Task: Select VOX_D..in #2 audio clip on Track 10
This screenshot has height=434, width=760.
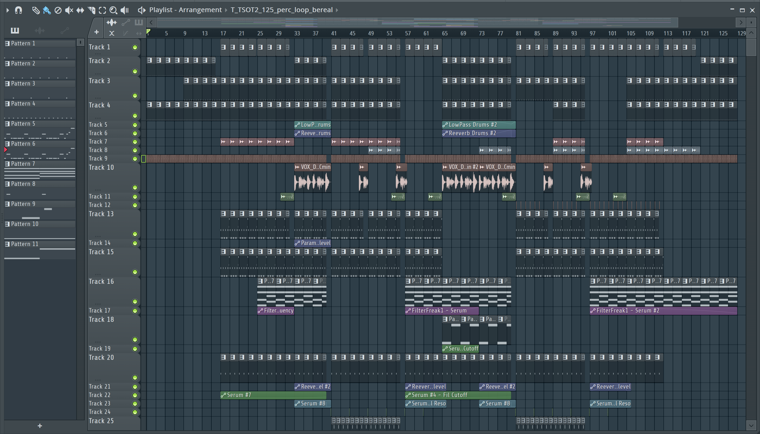Action: (460, 177)
